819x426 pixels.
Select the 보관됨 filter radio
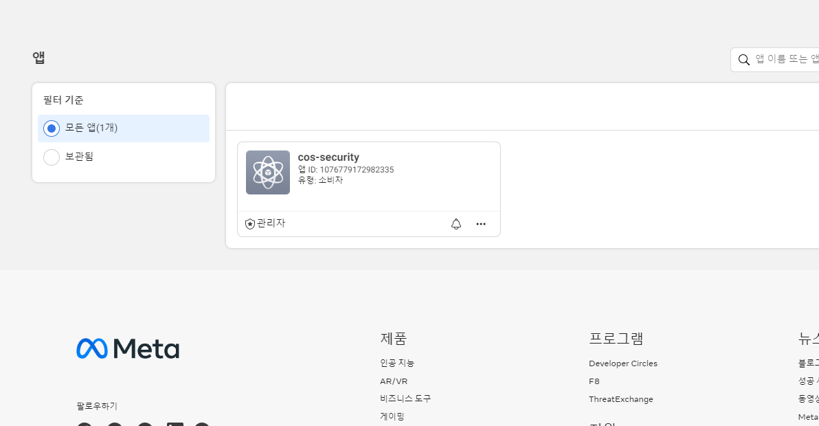tap(51, 157)
